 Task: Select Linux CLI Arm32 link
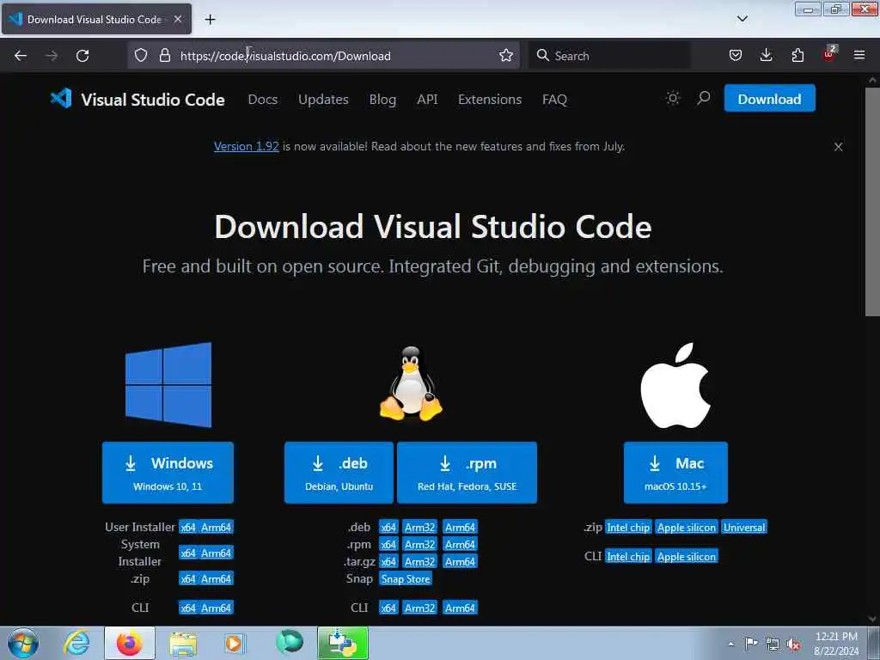[419, 608]
